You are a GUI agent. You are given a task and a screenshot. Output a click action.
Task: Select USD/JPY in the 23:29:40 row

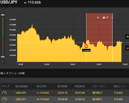click(x=21, y=99)
